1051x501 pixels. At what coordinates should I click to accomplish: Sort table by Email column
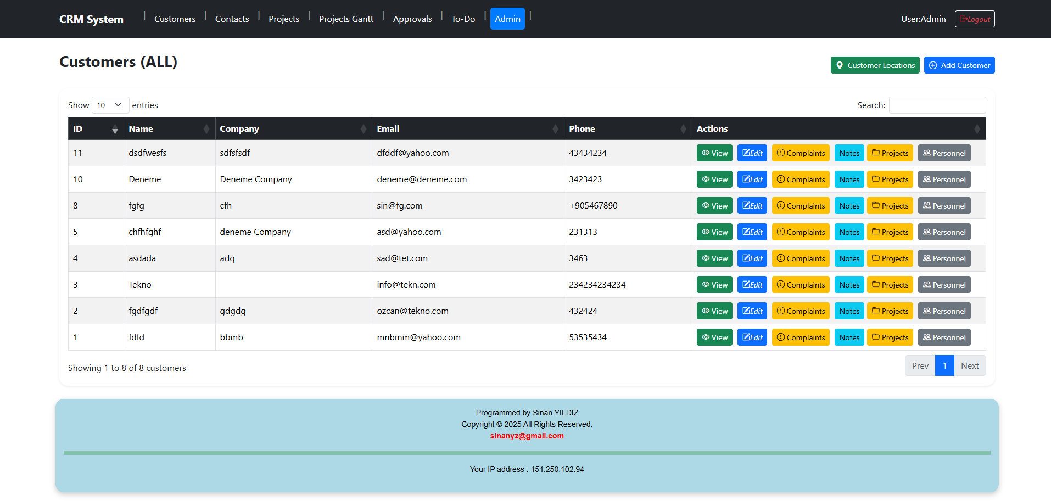pos(468,128)
